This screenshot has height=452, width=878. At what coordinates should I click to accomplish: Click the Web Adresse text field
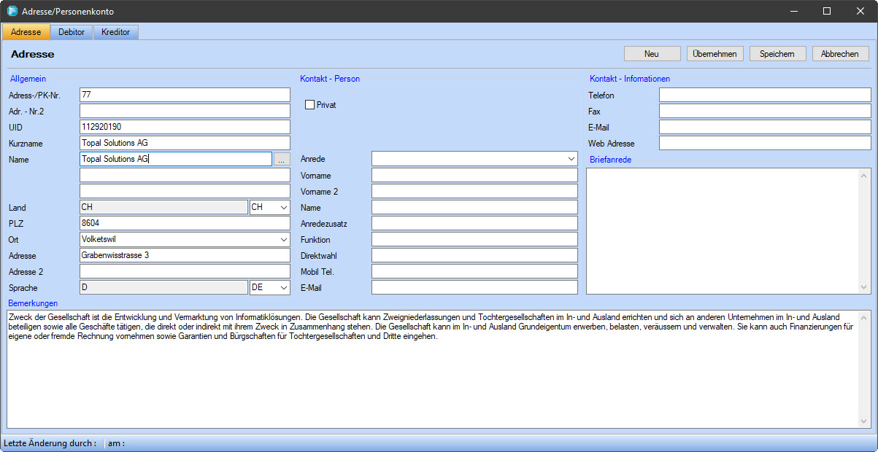click(x=764, y=143)
